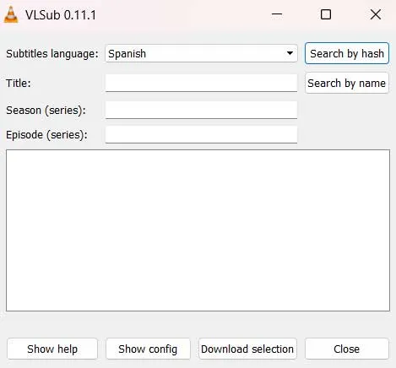
Task: Maximize the VLSub window
Action: coord(326,14)
